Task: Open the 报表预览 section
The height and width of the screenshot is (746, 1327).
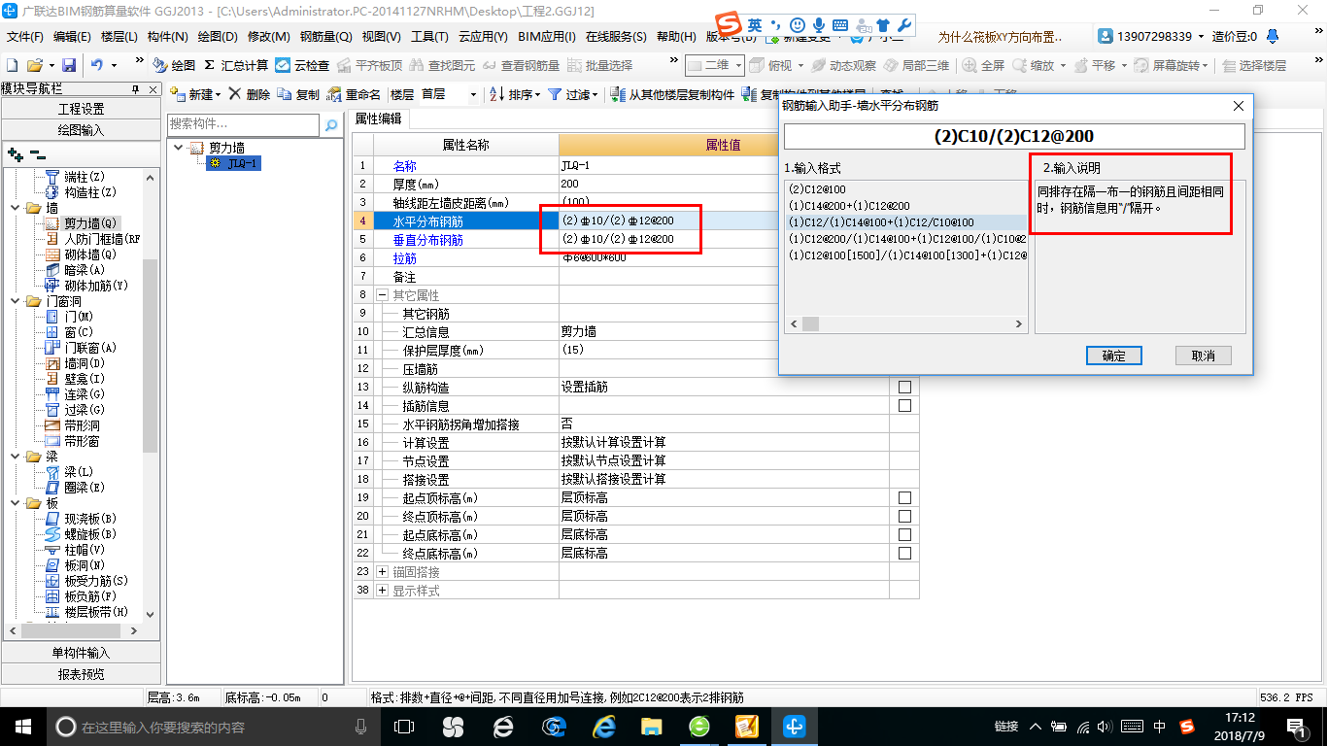Action: (81, 674)
